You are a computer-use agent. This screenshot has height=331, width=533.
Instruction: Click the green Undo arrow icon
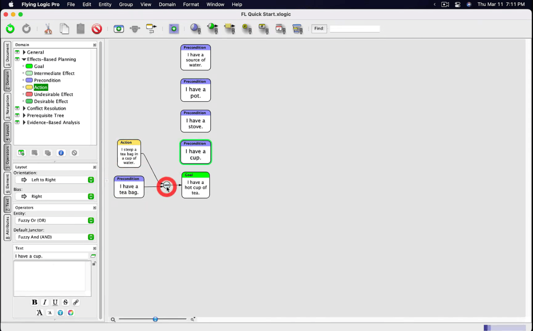(10, 29)
